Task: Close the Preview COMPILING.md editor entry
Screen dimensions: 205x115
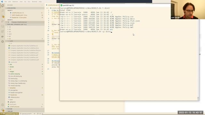Action: click(x=9, y=22)
